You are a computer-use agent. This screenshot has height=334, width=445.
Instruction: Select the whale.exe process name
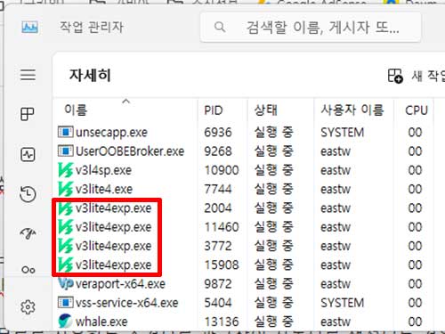click(x=101, y=322)
